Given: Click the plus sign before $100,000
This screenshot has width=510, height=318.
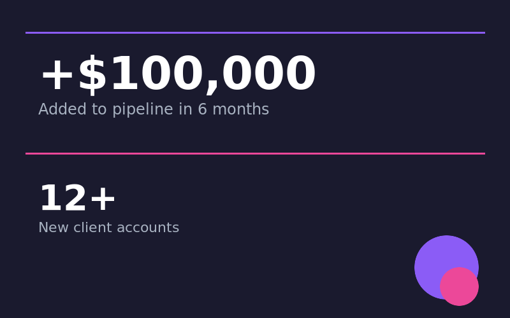Looking at the screenshot, I should coord(57,76).
